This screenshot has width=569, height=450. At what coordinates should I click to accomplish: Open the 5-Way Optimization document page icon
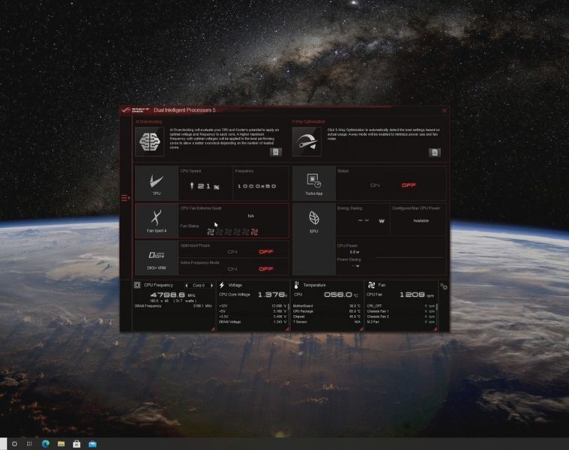click(x=435, y=152)
